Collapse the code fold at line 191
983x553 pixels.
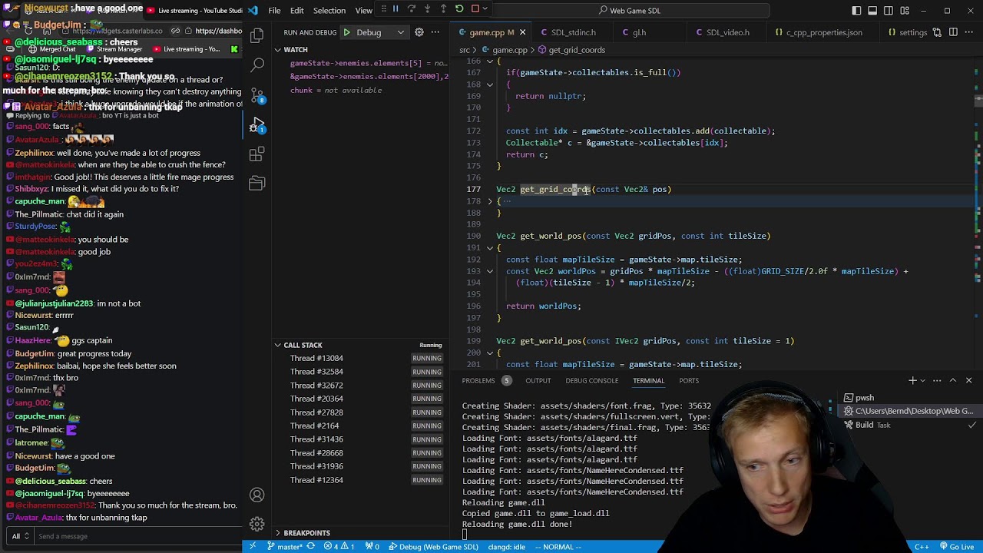pos(490,247)
